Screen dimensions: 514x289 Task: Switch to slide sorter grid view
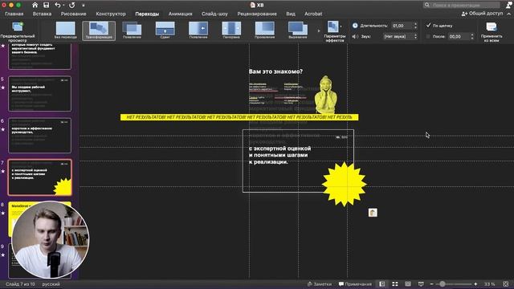point(395,284)
